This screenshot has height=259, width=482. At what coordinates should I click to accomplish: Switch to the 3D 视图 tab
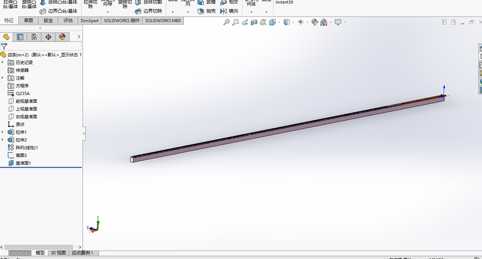coord(58,253)
